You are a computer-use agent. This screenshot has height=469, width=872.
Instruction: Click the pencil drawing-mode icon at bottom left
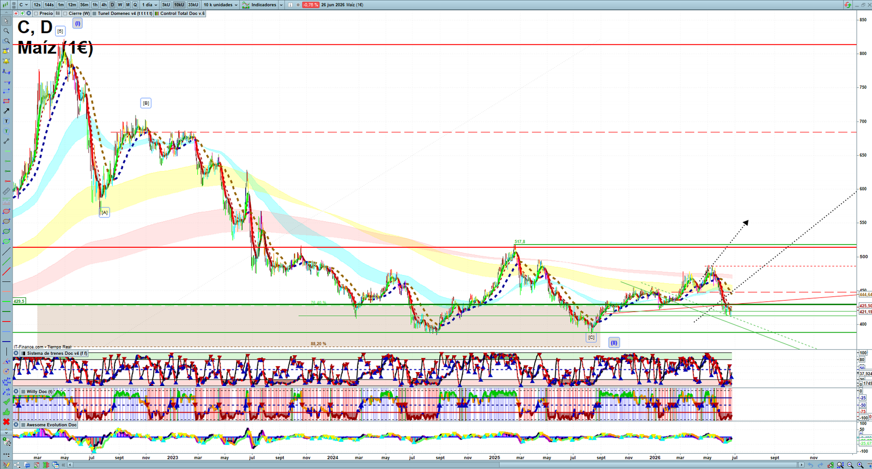point(7,465)
